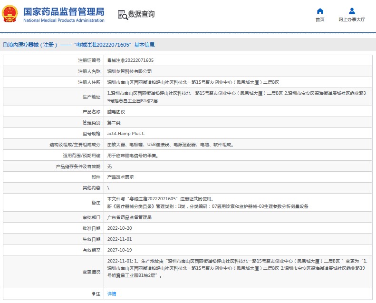Click the approving authority 广东省药品监督管理局
This screenshot has width=376, height=303.
pos(129,217)
